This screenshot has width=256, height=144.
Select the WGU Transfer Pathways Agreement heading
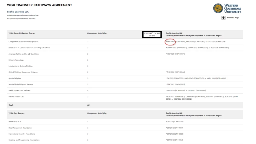pos(39,5)
